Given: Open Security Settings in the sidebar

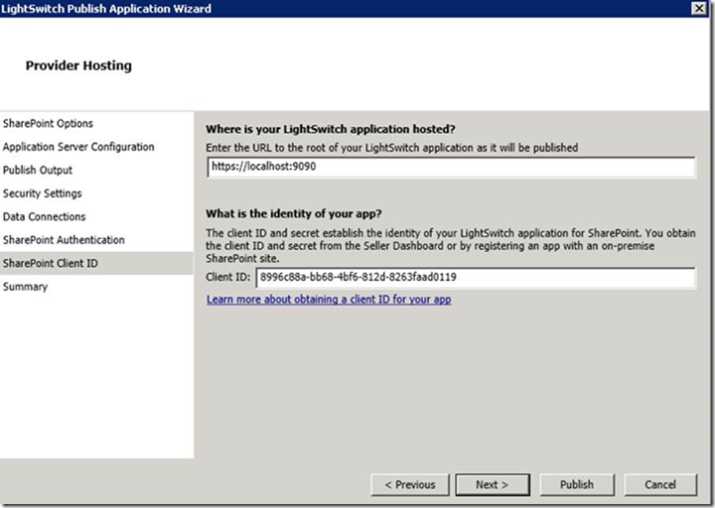Looking at the screenshot, I should pyautogui.click(x=42, y=193).
